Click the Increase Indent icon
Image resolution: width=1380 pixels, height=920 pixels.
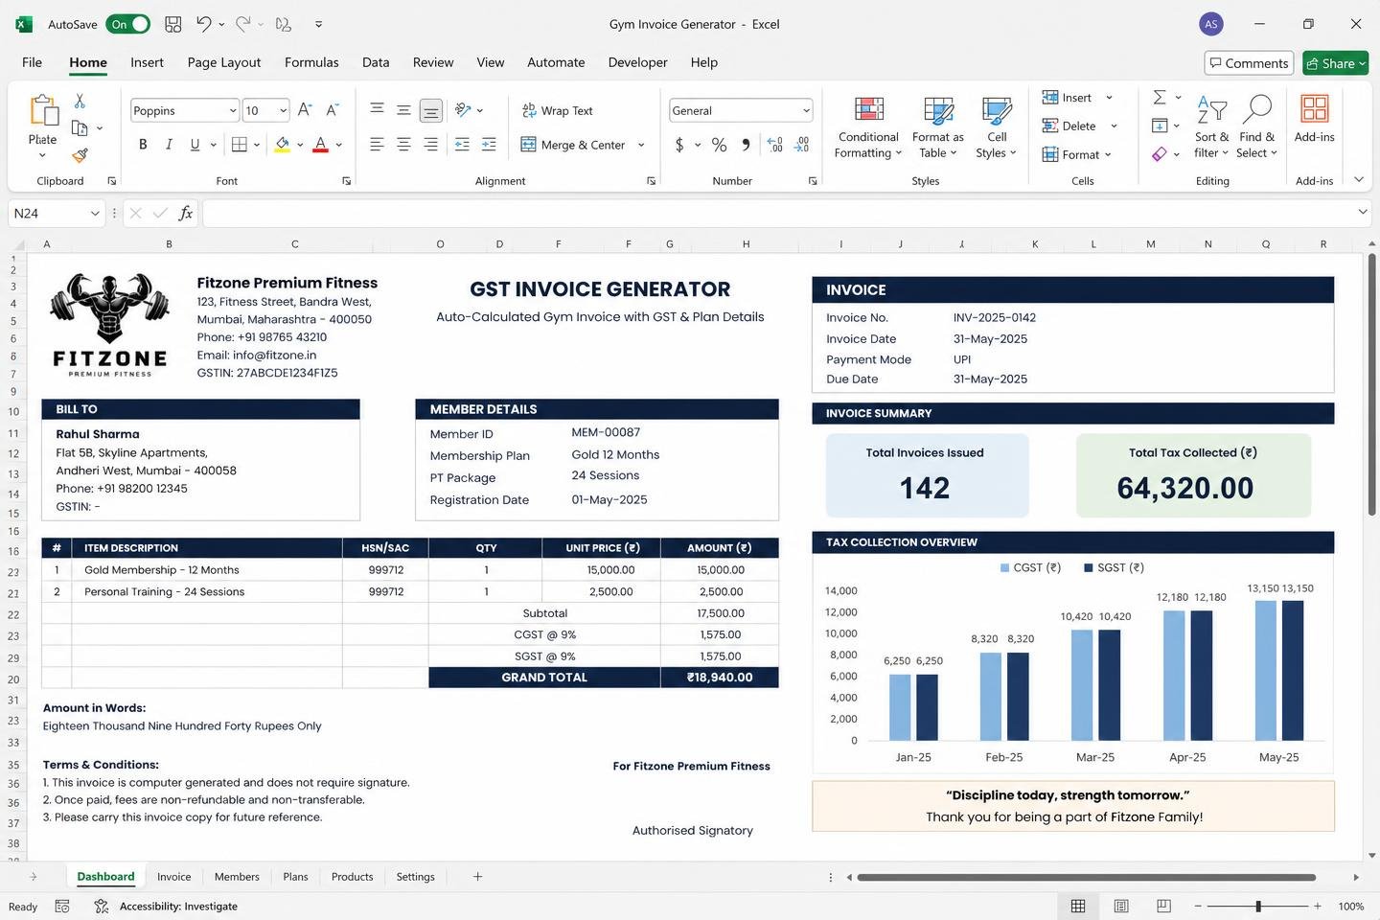489,145
